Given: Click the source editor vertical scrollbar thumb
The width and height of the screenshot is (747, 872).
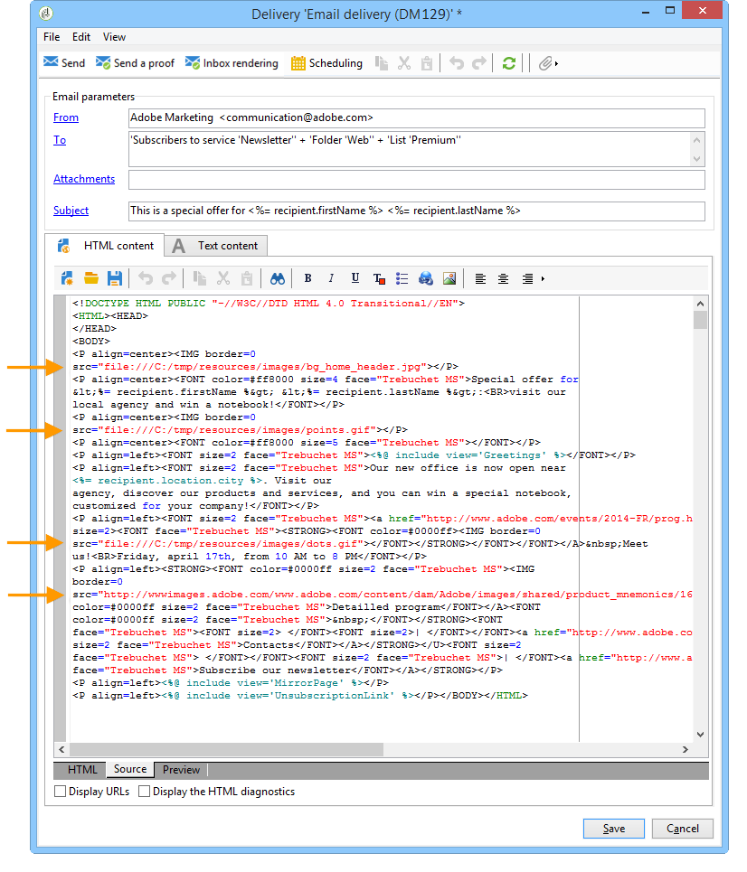Looking at the screenshot, I should (x=700, y=320).
